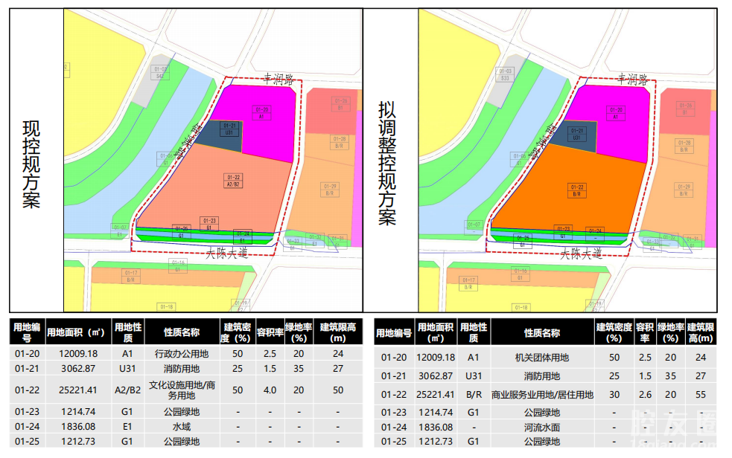Click height limit value 55 in right table
This screenshot has width=732, height=458.
pyautogui.click(x=701, y=395)
